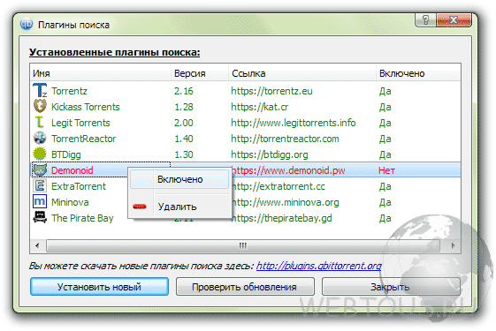Select the Torrentz plugin icon
This screenshot has height=331, width=496.
[40, 91]
